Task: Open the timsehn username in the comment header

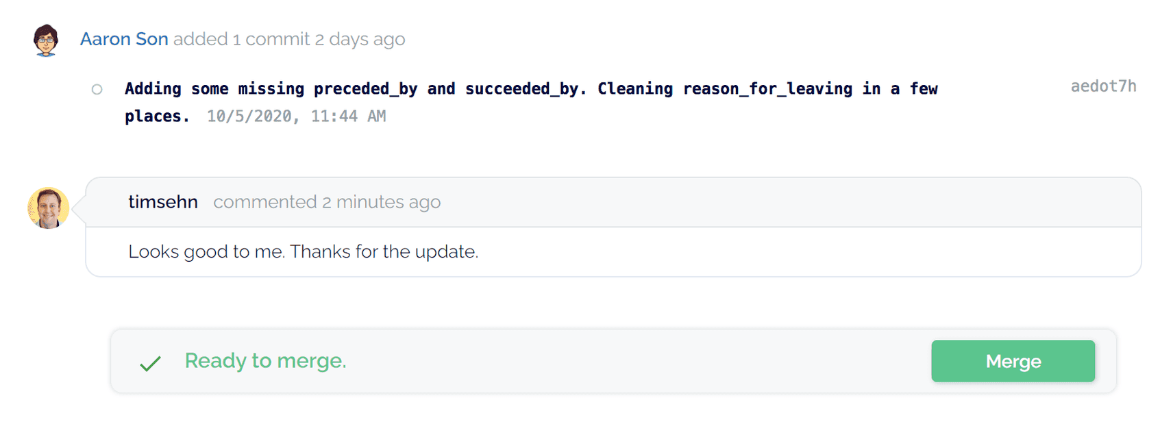Action: [163, 202]
